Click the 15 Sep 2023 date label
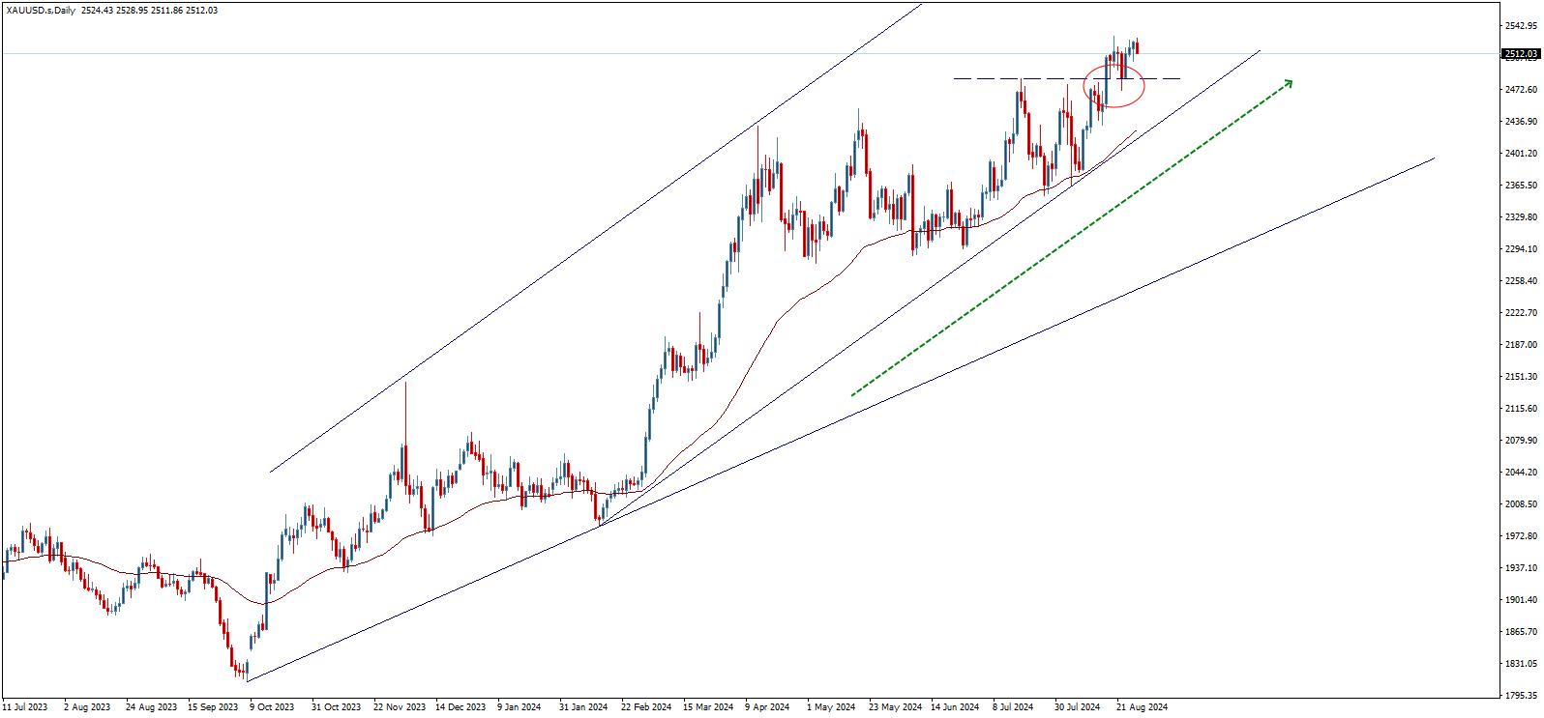 (213, 707)
